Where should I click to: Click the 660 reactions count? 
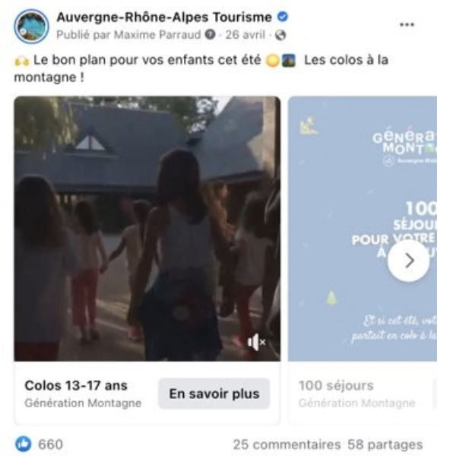[x=50, y=445]
